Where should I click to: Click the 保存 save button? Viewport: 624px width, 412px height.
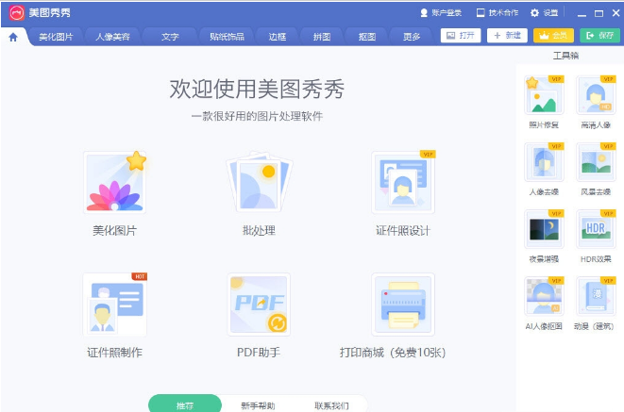point(599,36)
